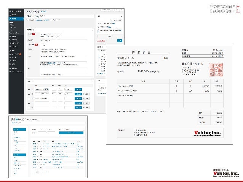Screen dimensions: 243x182
Task: Click the preview button in the publish box
Action: 116,20
